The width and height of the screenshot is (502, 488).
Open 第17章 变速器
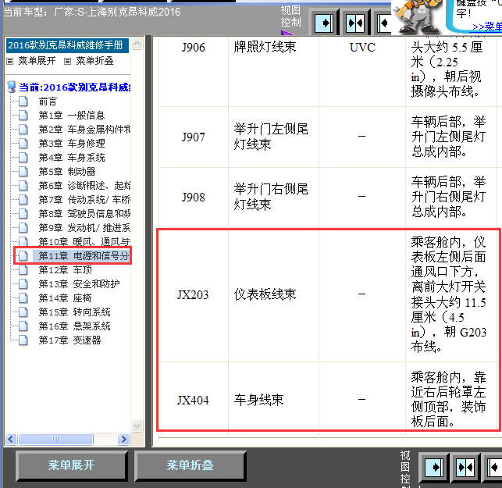click(69, 340)
